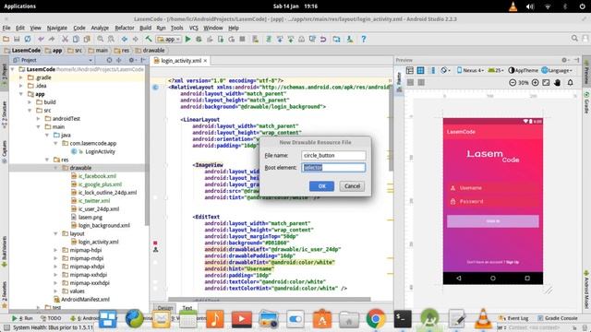Open the orientation dropdown in Preview
The width and height of the screenshot is (591, 332).
click(445, 70)
